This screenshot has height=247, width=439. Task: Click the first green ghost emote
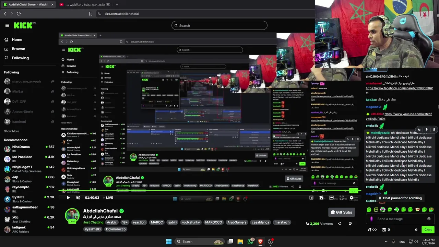369,210
